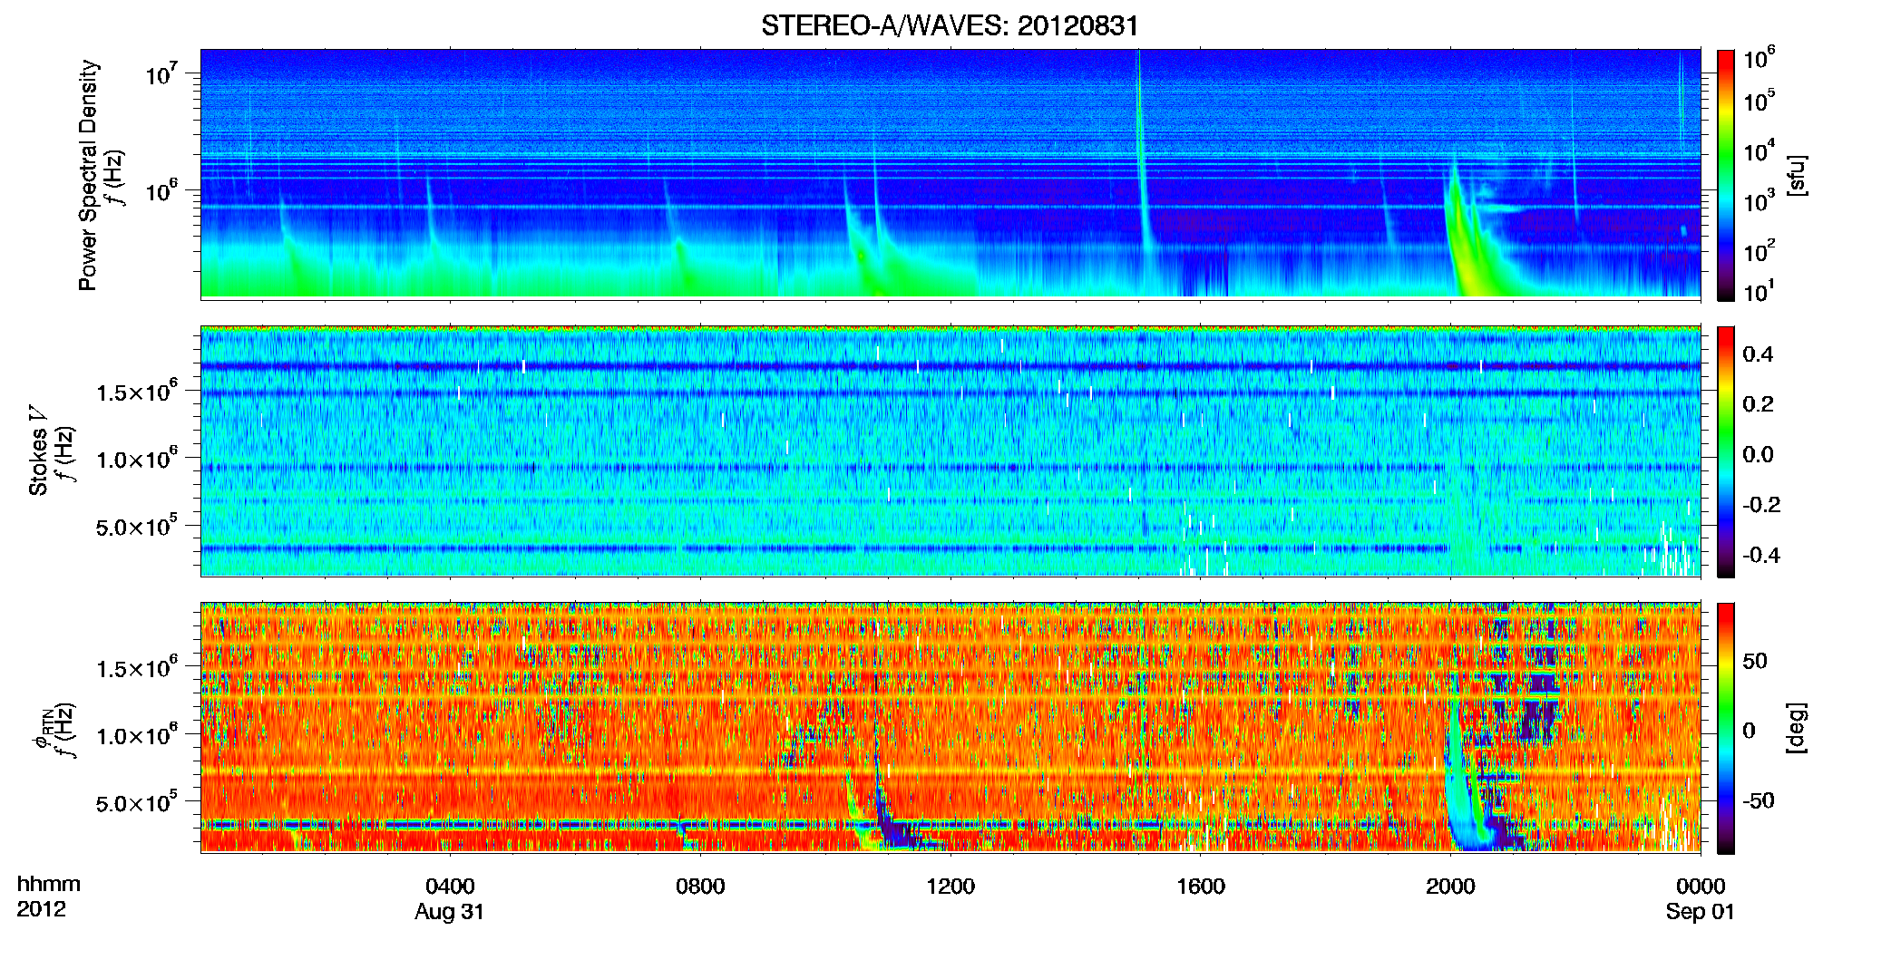Click the 2000 time tick label
Viewport: 1901px width, 979px height.
pos(1450,886)
